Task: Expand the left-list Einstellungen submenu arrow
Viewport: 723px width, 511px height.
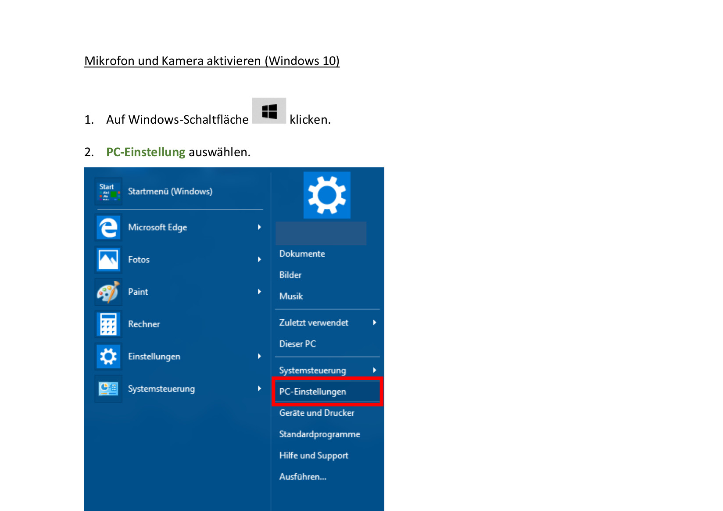Action: [259, 356]
